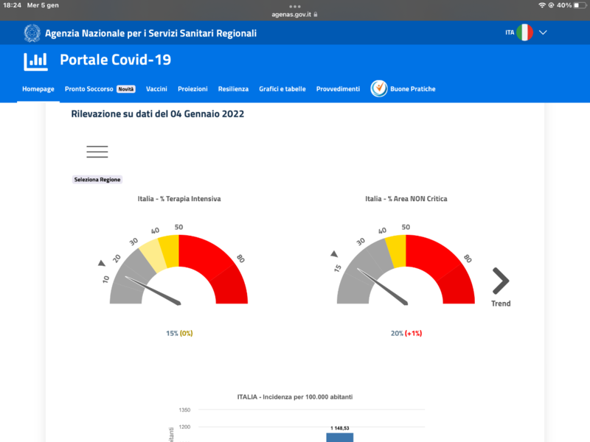
Task: Open the hamburger menu above Seleziona Regione
Action: 97,152
